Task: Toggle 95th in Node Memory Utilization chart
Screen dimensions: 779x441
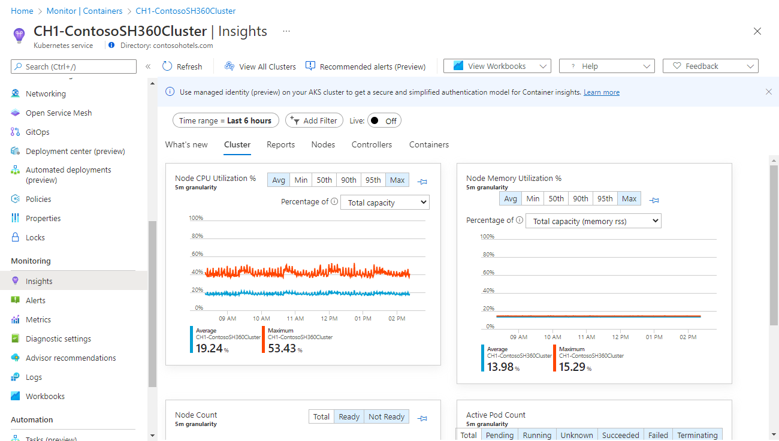Action: click(605, 198)
